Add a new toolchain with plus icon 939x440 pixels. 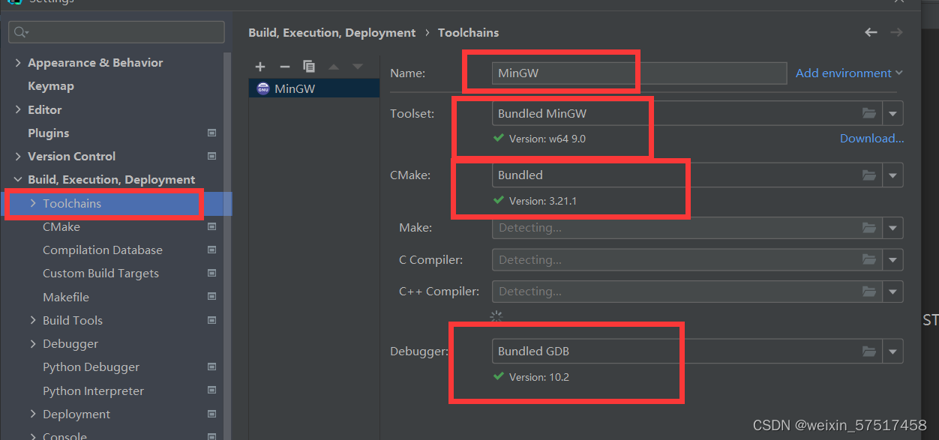260,67
